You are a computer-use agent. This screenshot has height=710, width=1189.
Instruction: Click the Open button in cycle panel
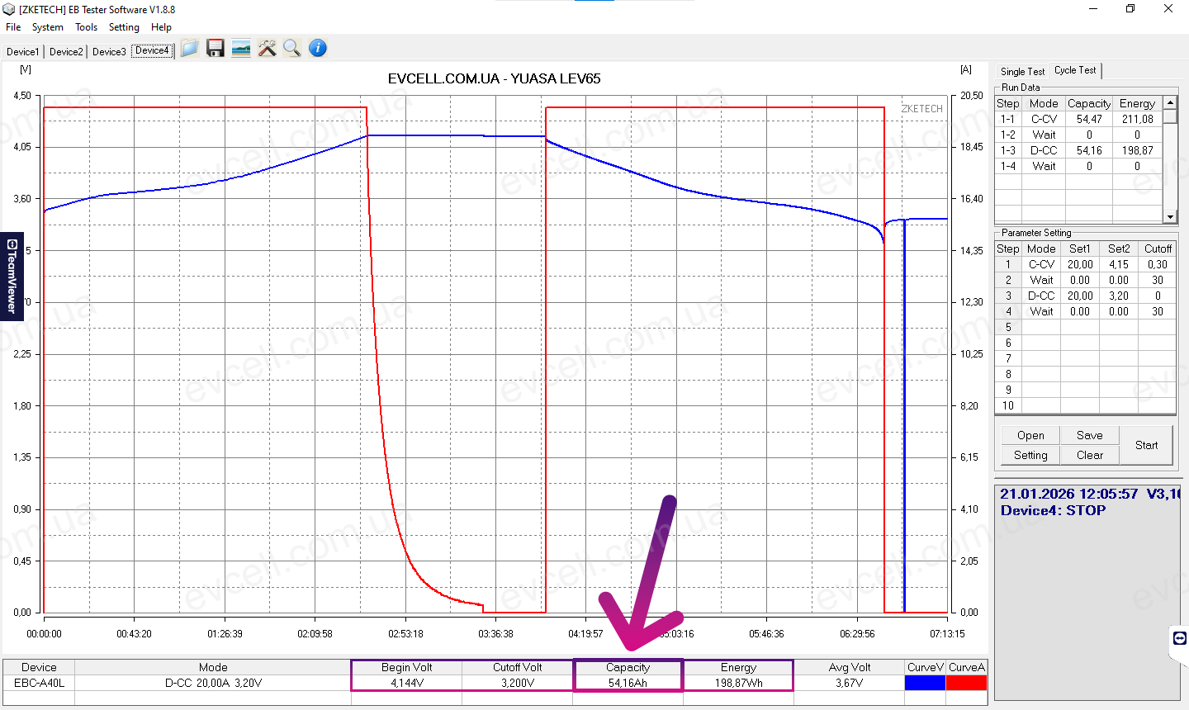click(1030, 435)
